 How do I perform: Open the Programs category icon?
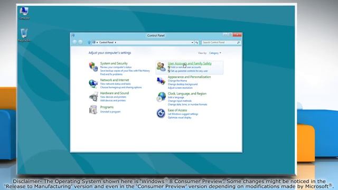93,109
